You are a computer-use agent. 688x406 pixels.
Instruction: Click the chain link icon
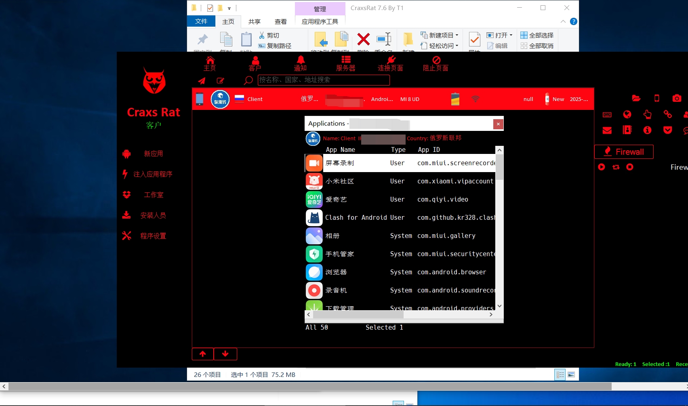tap(668, 115)
